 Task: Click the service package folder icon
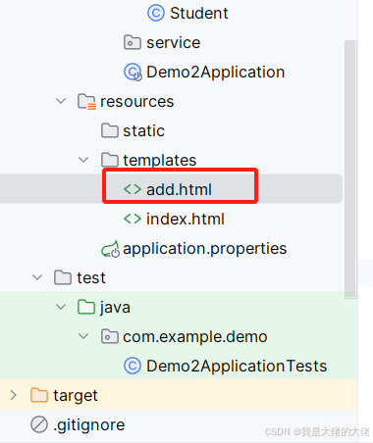pos(133,42)
